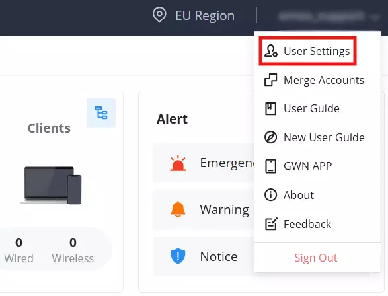Click the GWN APP phone icon
388x296 pixels.
(270, 166)
